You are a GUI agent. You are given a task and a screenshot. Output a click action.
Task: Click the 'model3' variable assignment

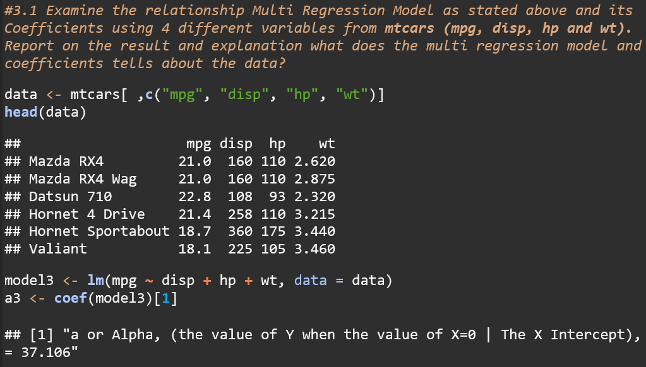tap(25, 281)
